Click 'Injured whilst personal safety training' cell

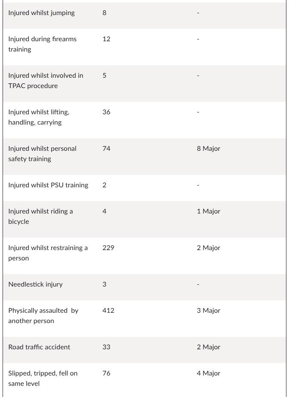coord(42,153)
